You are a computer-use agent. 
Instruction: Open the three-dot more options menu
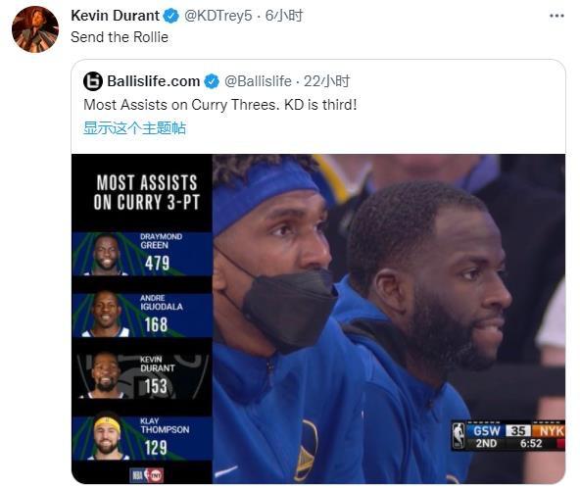click(556, 16)
